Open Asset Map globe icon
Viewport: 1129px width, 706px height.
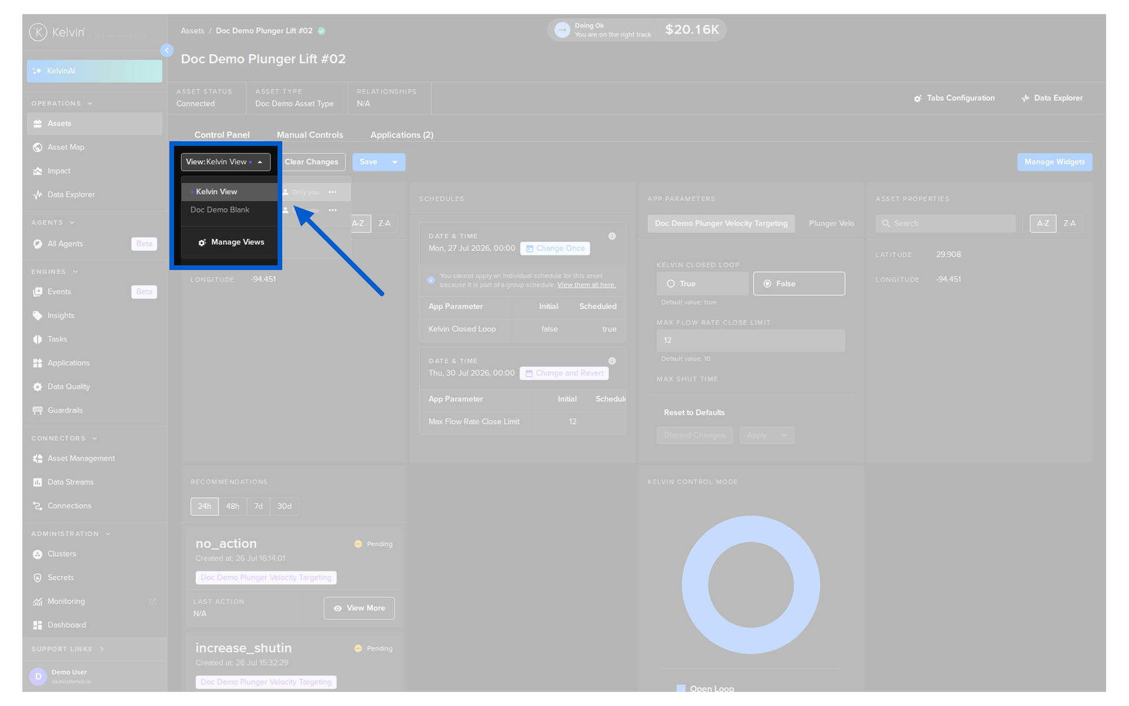click(38, 147)
